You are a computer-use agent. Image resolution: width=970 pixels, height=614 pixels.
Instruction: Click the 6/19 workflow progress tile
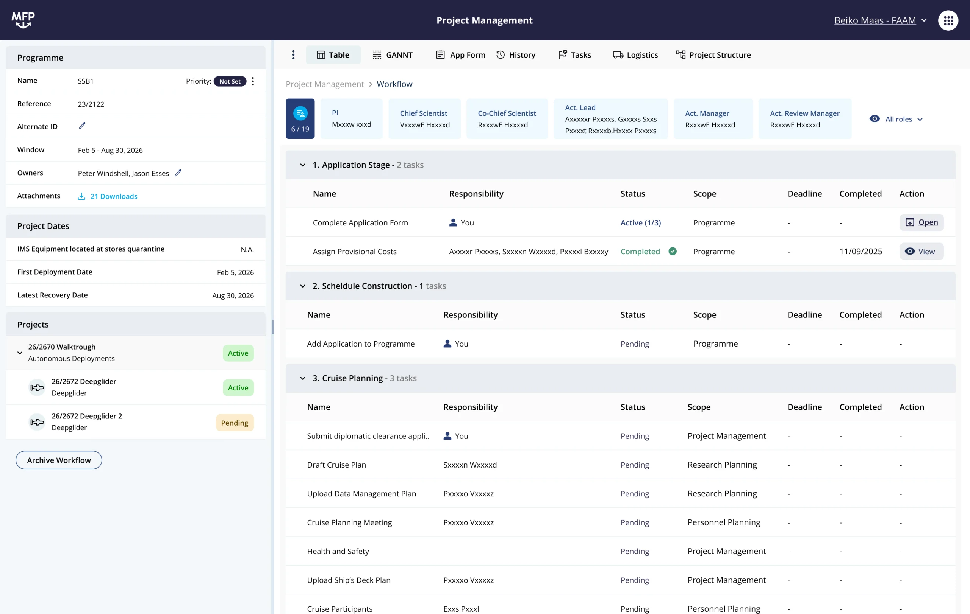[300, 119]
